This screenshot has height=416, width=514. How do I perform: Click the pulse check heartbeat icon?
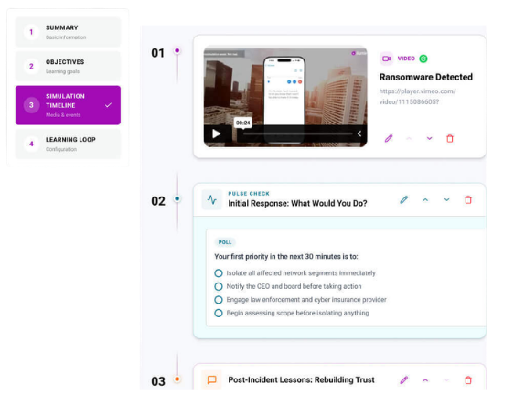click(x=212, y=199)
